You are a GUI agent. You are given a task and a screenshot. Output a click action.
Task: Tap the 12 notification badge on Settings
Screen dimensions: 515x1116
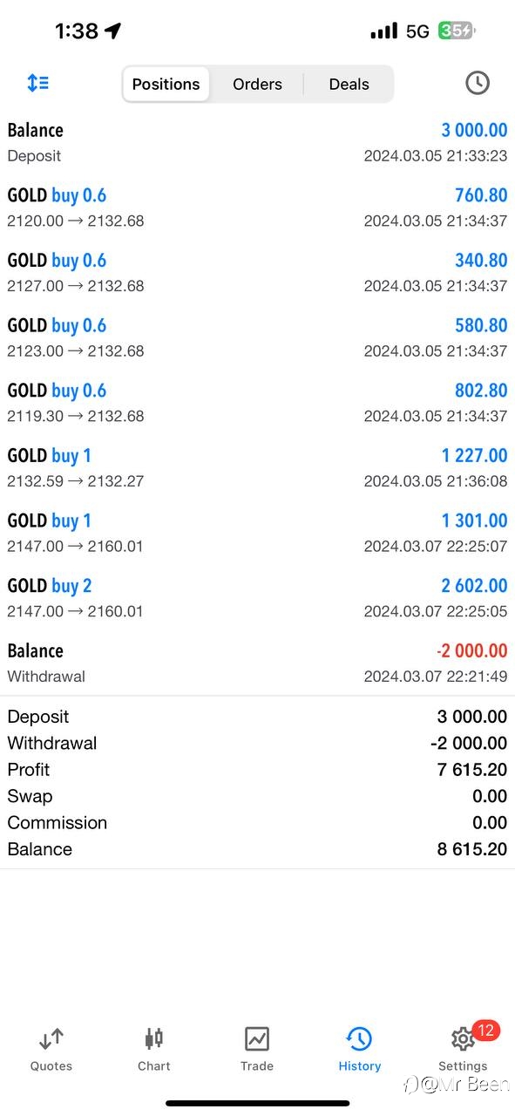click(x=485, y=1031)
